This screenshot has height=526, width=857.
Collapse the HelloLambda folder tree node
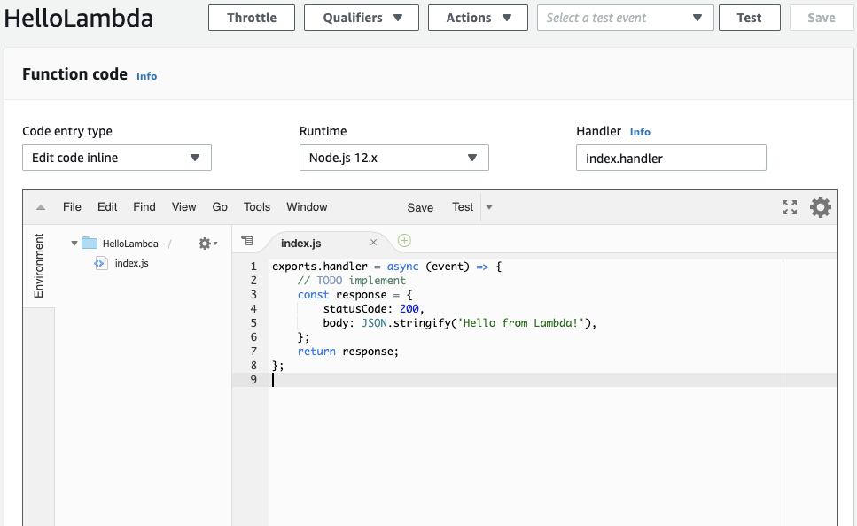click(74, 243)
